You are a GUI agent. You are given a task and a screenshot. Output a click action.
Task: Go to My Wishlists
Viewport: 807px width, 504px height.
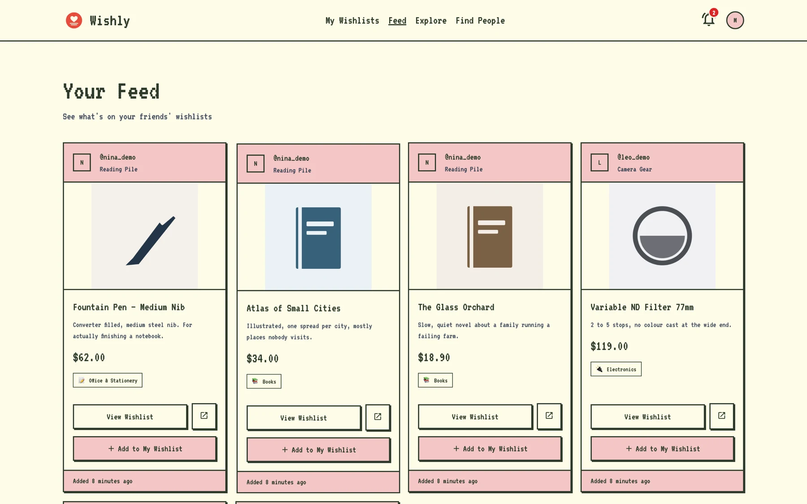(352, 21)
